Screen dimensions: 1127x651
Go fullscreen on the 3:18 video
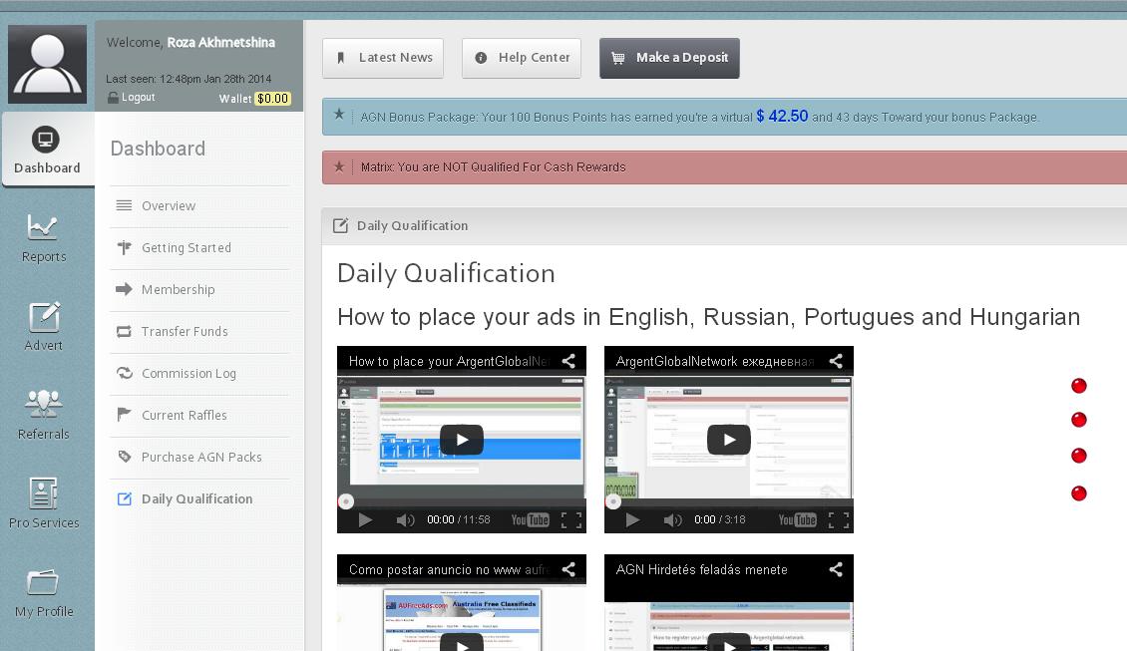point(839,519)
